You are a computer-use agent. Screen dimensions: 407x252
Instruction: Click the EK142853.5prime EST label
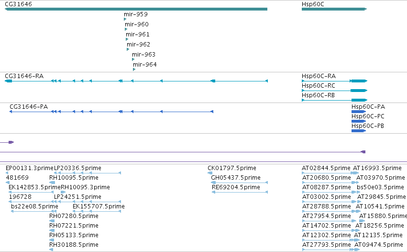coord(34,187)
